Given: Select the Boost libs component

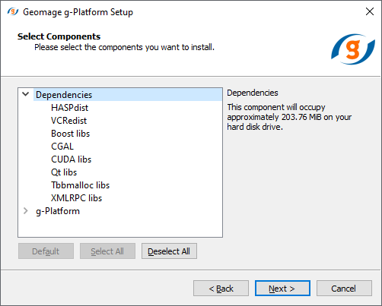Looking at the screenshot, I should coord(70,134).
